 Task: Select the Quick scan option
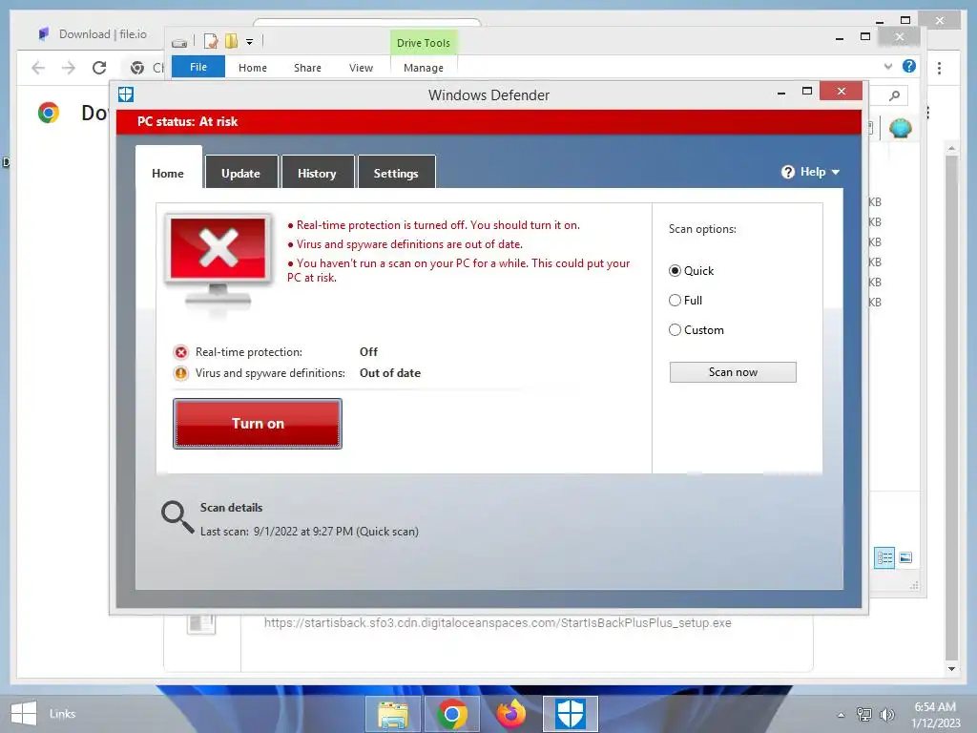pos(675,271)
